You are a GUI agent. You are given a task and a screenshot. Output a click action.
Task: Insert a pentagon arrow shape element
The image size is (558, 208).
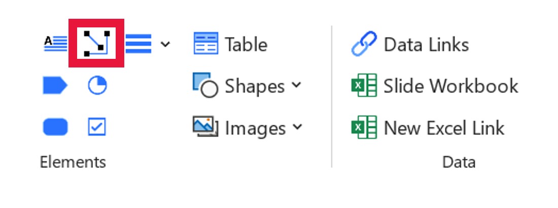coord(55,86)
